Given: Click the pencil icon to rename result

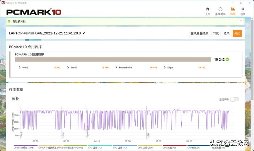Looking at the screenshot, I should pos(84,33).
